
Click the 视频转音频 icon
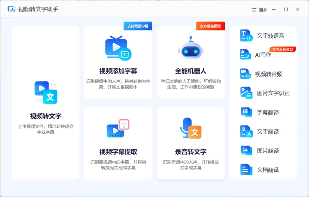click(245, 74)
